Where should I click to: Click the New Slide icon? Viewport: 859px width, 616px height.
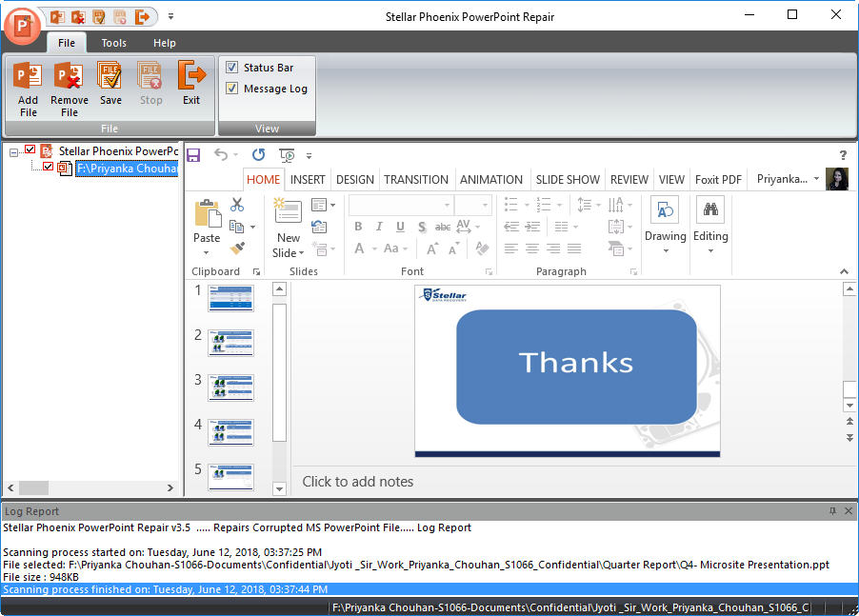click(x=289, y=210)
